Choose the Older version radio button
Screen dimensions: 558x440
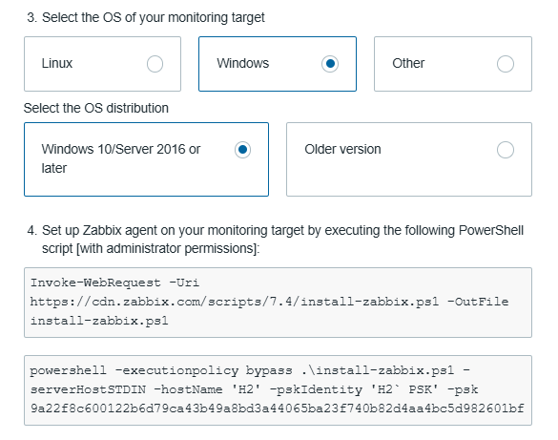[506, 150]
